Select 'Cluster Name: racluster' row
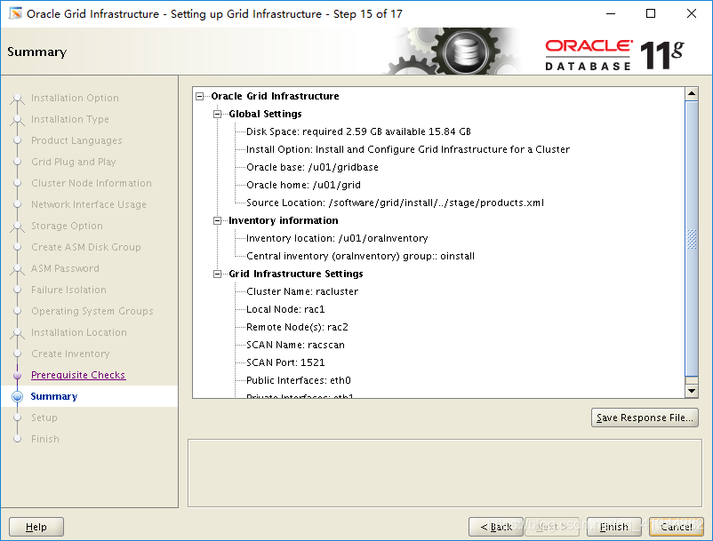713x541 pixels. 302,291
